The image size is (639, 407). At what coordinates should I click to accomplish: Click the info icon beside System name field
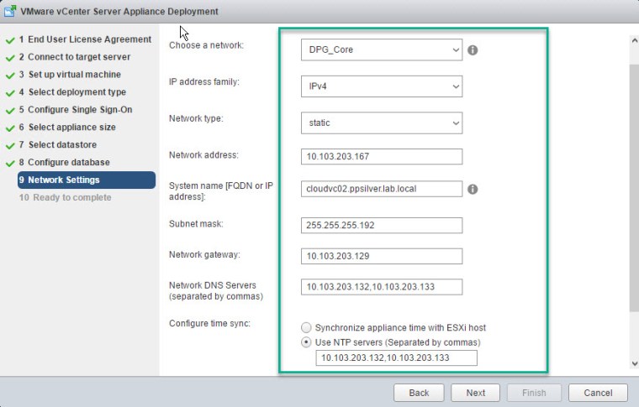473,189
